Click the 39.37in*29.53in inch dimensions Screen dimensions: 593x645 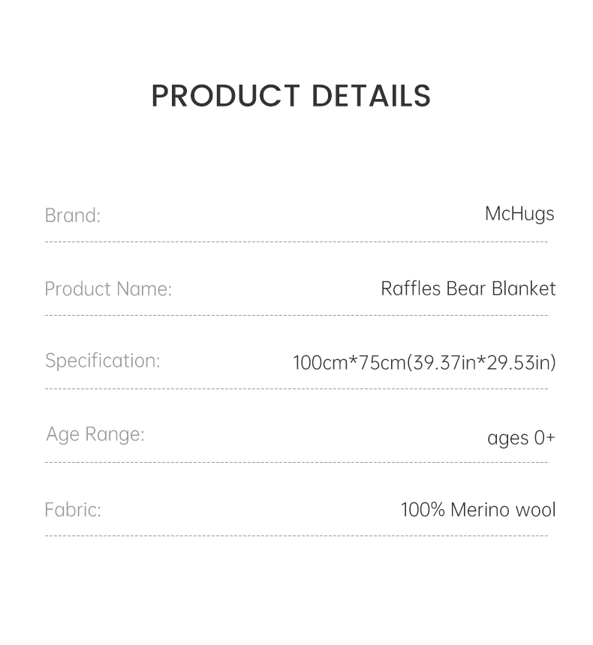481,363
